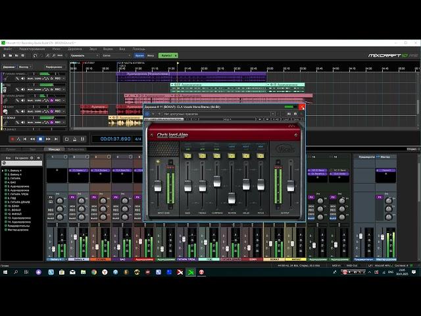Switch to the Микшер tab
The width and height of the screenshot is (421, 316).
pos(54,149)
